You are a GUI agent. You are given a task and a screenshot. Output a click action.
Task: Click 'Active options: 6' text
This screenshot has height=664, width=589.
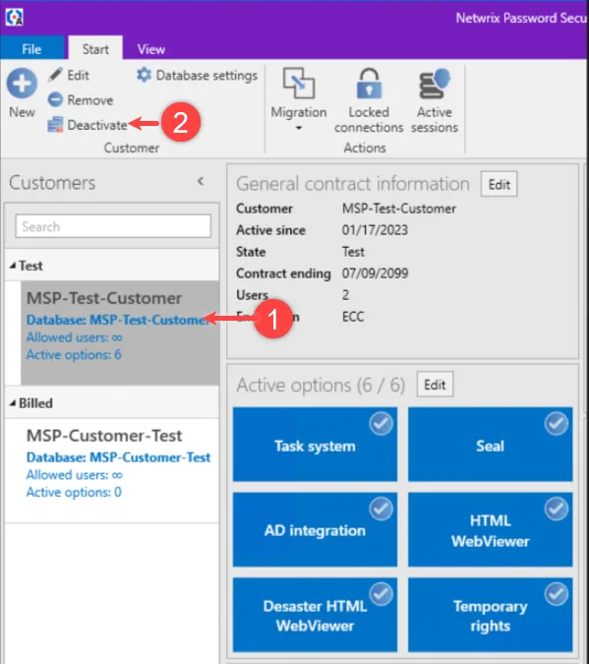[74, 354]
